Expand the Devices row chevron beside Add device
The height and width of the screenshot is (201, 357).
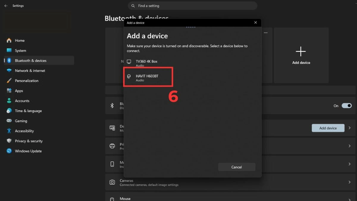click(350, 128)
